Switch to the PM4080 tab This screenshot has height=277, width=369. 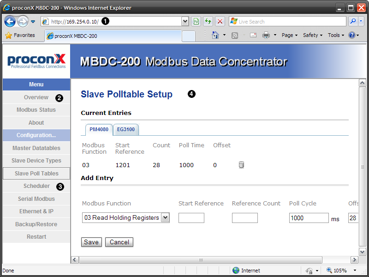point(99,129)
